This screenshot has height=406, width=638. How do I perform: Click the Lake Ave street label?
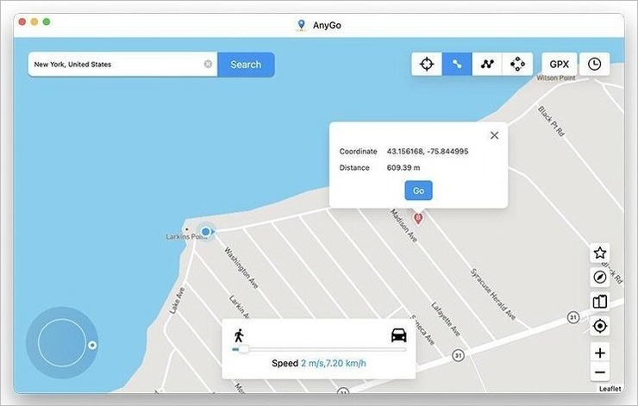[177, 301]
